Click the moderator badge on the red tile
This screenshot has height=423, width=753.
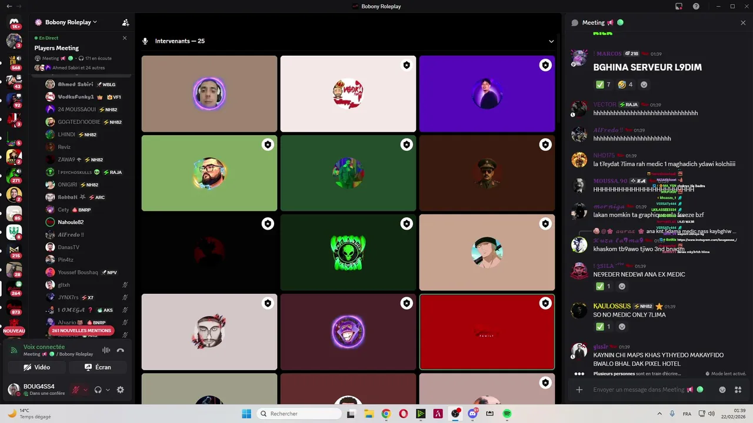(x=545, y=303)
